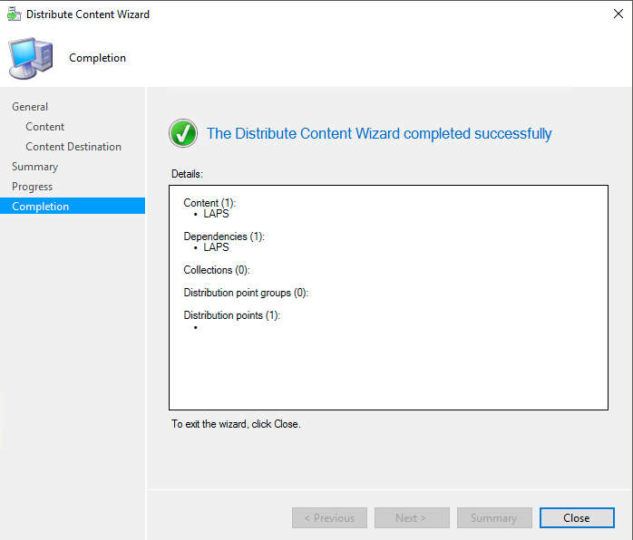Viewport: 633px width, 540px height.
Task: Click the Distribution point groups (0) line
Action: (246, 293)
